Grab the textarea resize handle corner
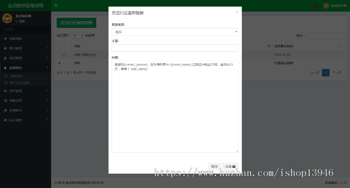 [x=237, y=151]
